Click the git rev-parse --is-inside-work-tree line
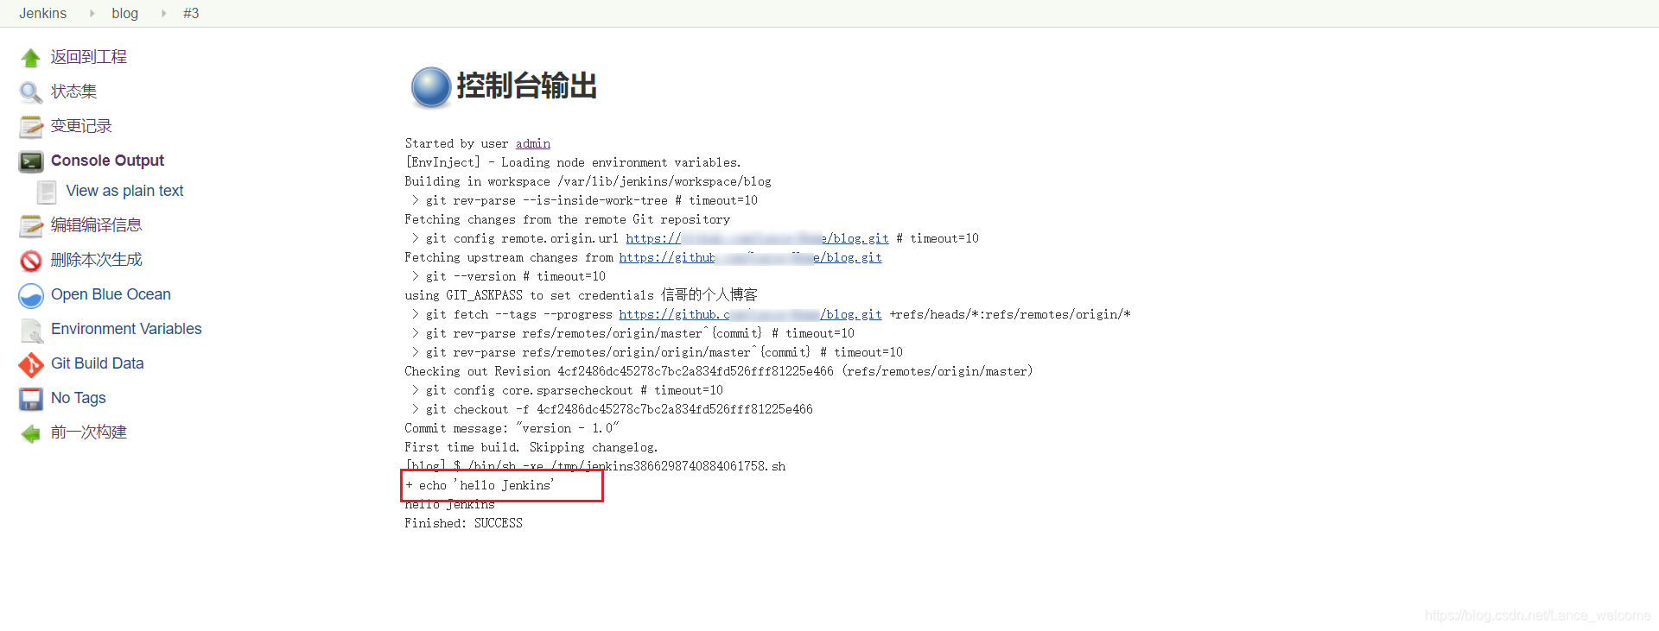Image resolution: width=1659 pixels, height=631 pixels. [x=585, y=200]
